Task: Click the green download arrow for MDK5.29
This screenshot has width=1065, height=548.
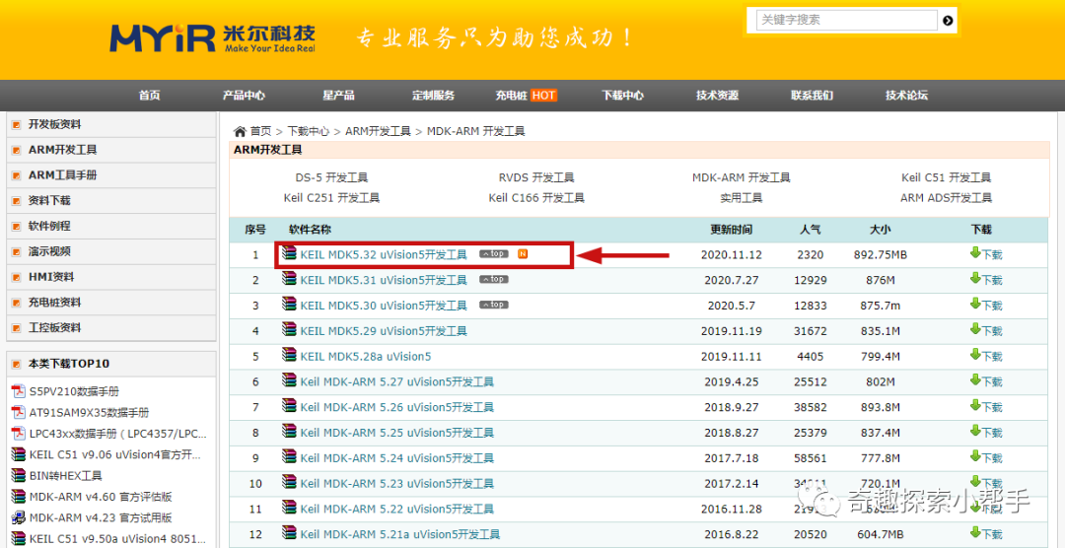Action: tap(975, 329)
